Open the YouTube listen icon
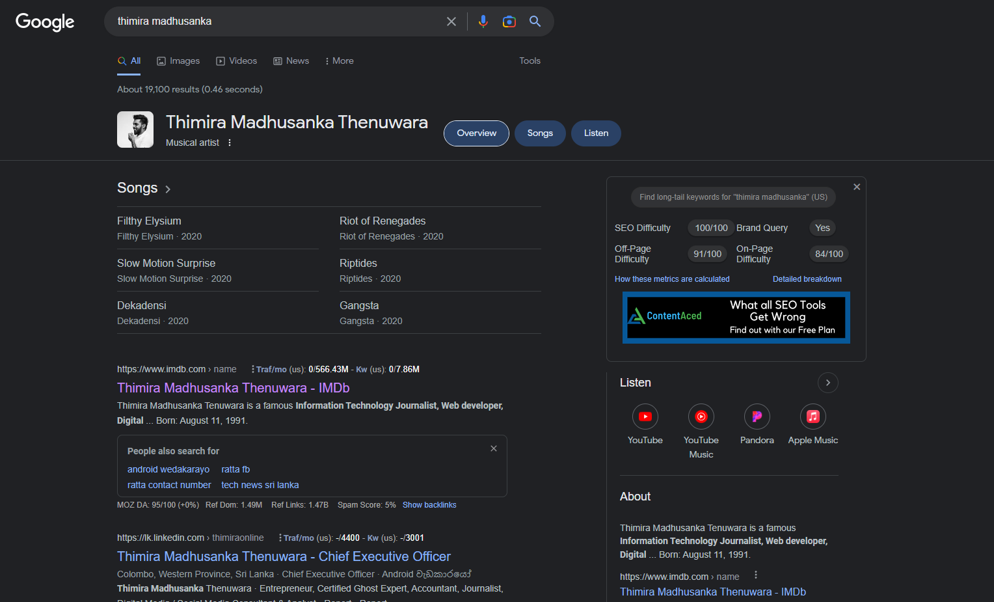 645,417
